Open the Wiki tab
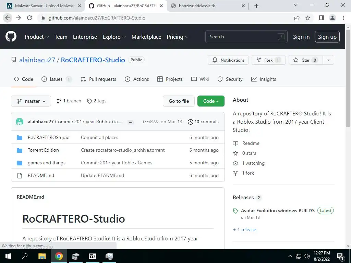The width and height of the screenshot is (351, 263). [200, 79]
